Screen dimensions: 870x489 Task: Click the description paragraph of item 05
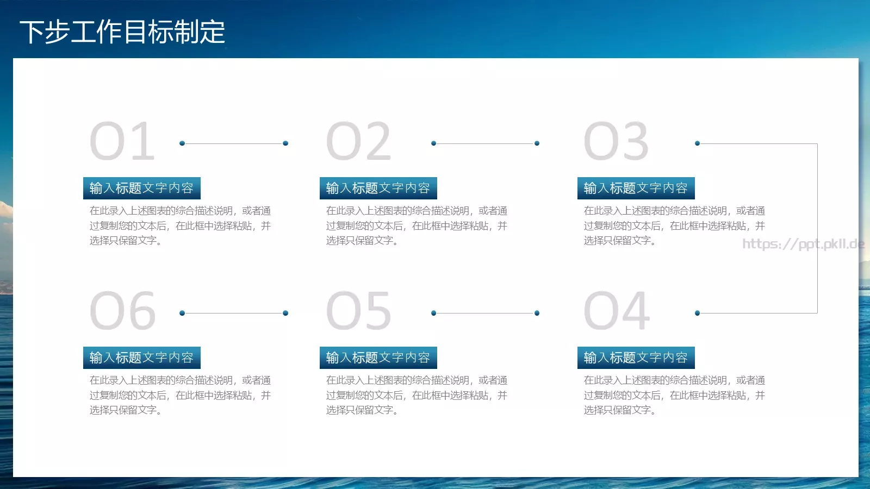click(417, 395)
